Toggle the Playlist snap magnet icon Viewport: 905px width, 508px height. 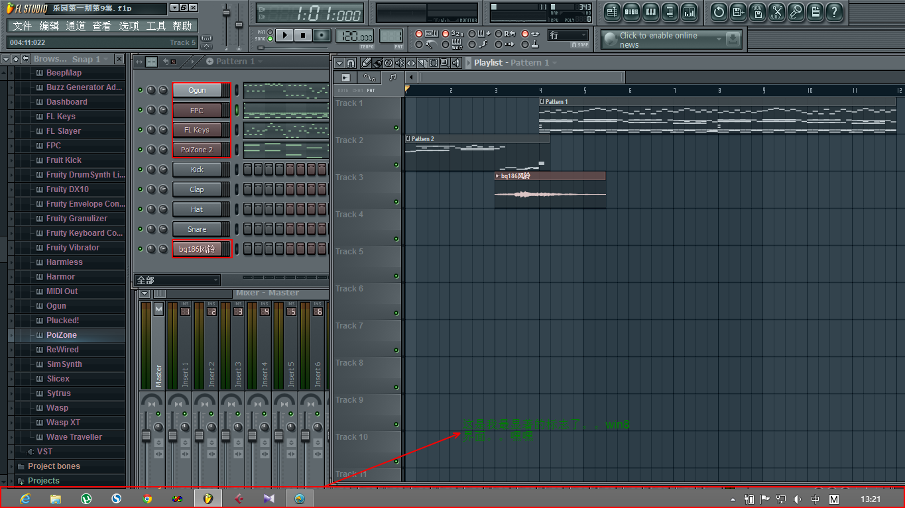point(350,63)
